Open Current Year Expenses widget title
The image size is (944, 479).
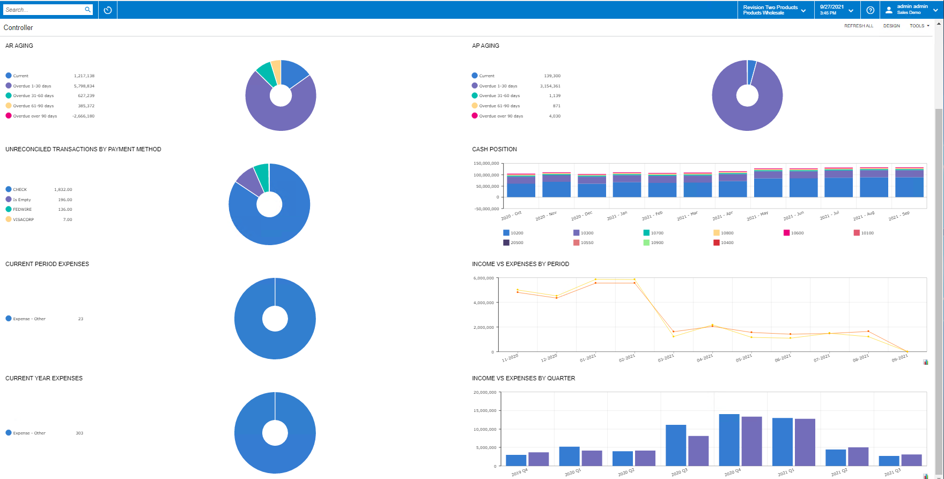coord(44,378)
